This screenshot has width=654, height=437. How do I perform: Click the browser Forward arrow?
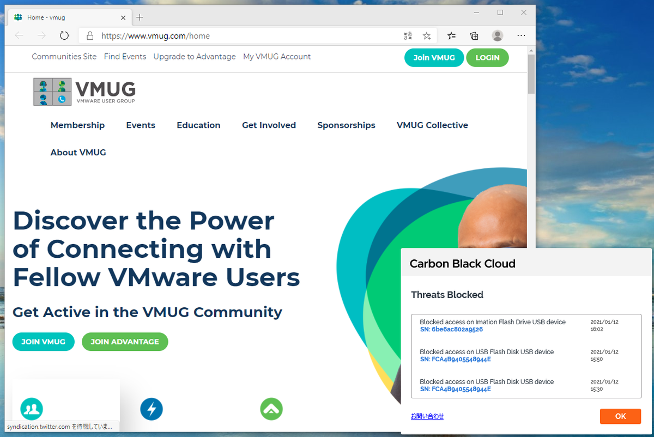(x=41, y=35)
